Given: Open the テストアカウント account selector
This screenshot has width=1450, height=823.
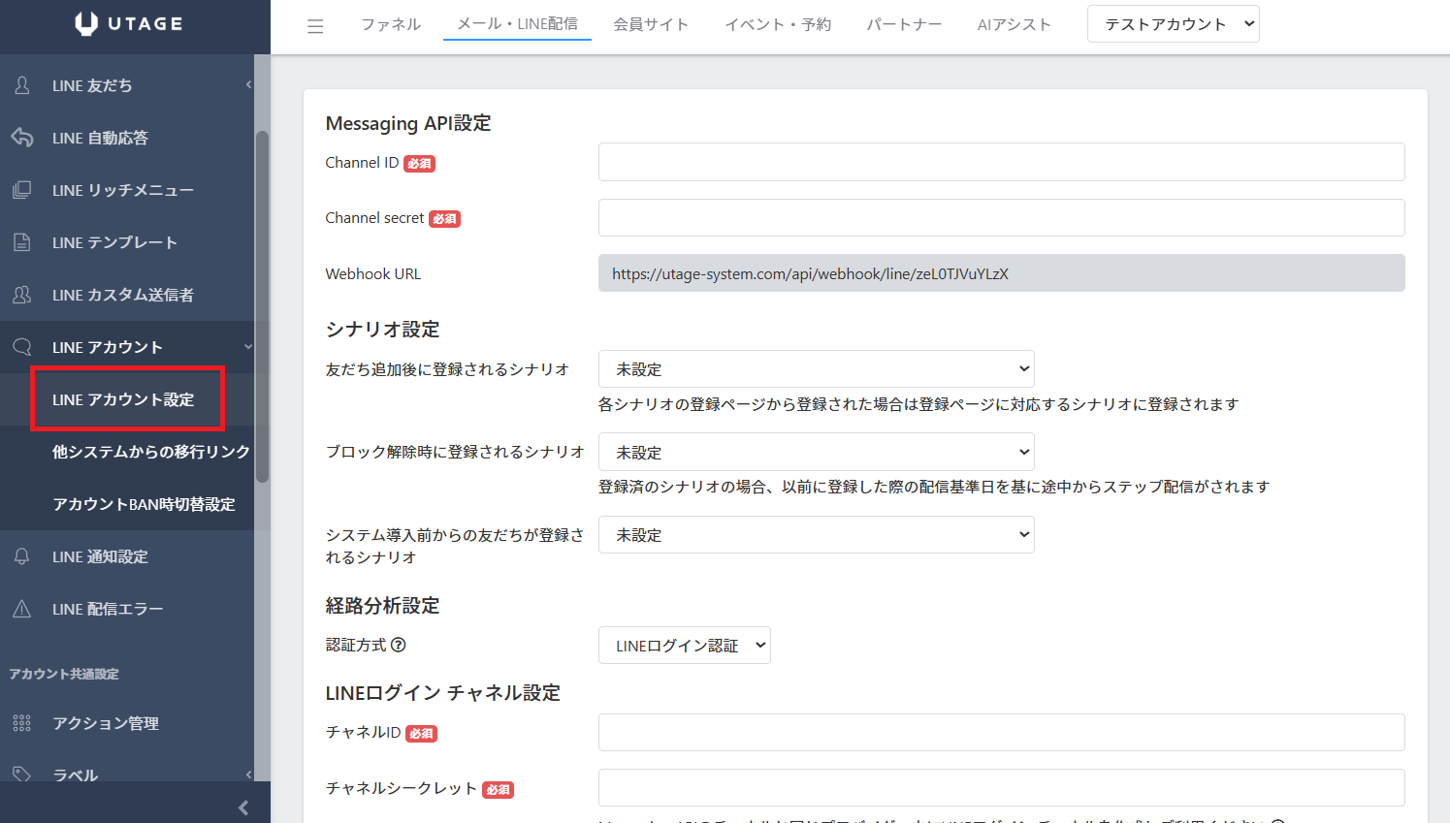Looking at the screenshot, I should tap(1173, 24).
